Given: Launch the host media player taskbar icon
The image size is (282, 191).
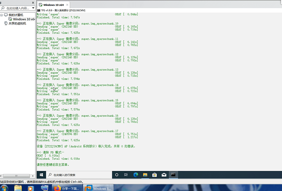Looking at the screenshot, I should pos(31,188).
